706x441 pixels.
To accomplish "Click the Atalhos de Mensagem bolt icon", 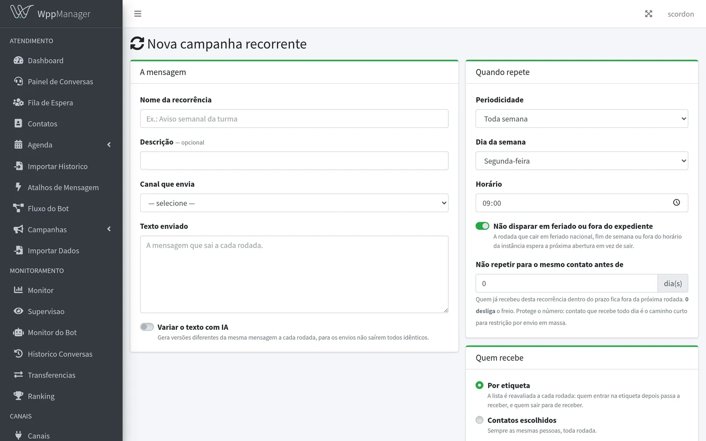I will point(18,187).
